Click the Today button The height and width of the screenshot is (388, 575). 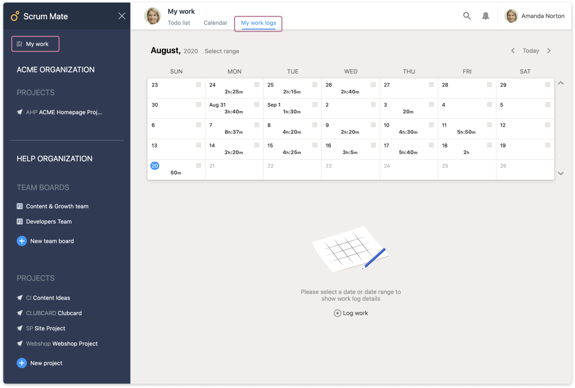(530, 51)
